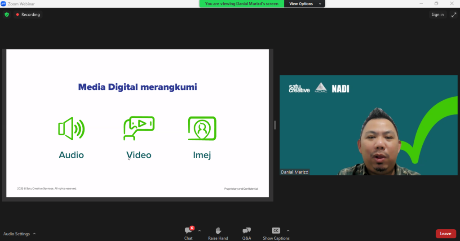
Task: Expand the Audio Settings caret
Action: click(34, 234)
